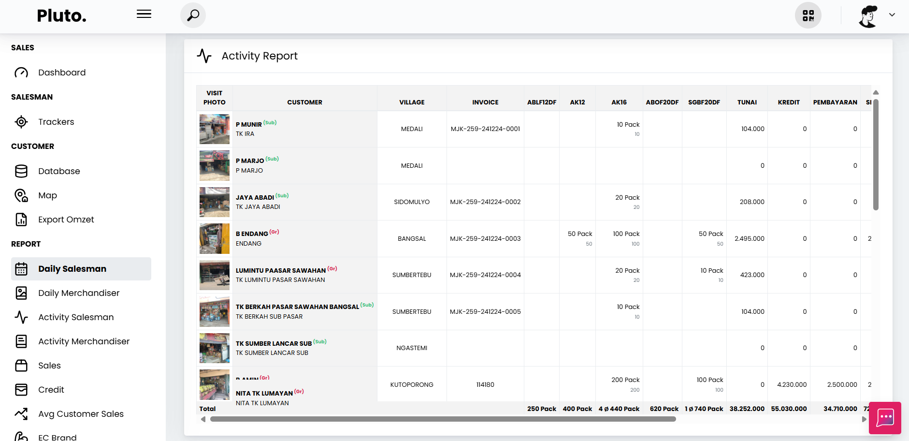Click the Map pin icon
Screen dimensions: 909x441
point(21,195)
